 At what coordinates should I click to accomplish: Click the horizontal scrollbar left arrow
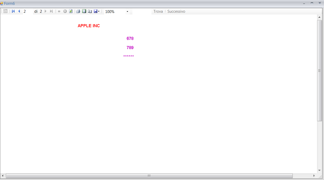(3, 176)
